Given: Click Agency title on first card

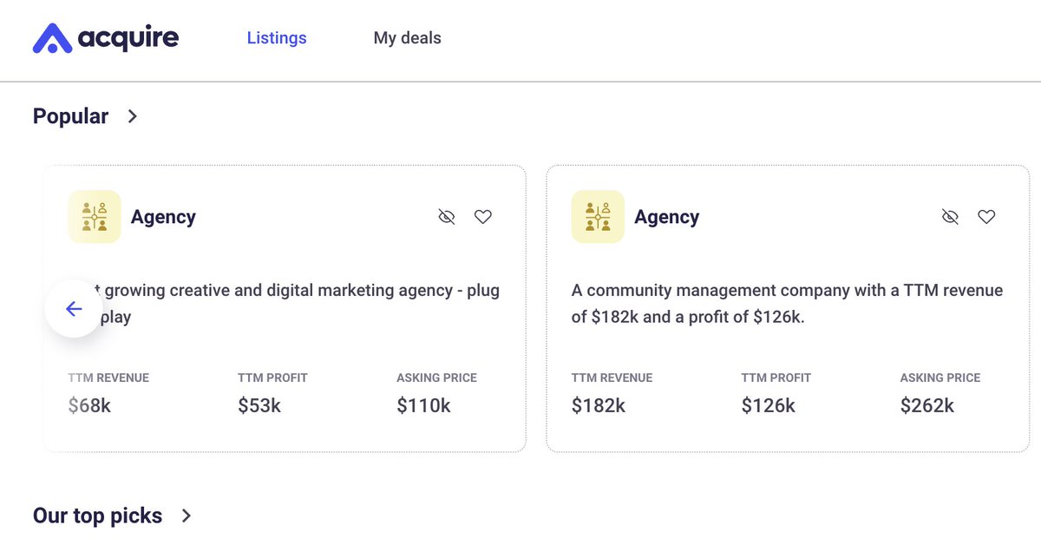Looking at the screenshot, I should pyautogui.click(x=163, y=217).
